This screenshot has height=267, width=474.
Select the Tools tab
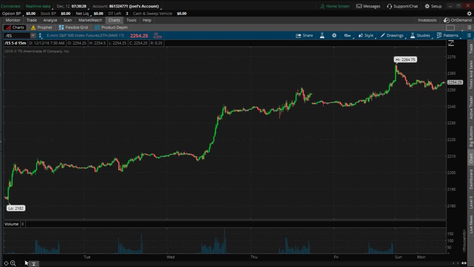(131, 20)
